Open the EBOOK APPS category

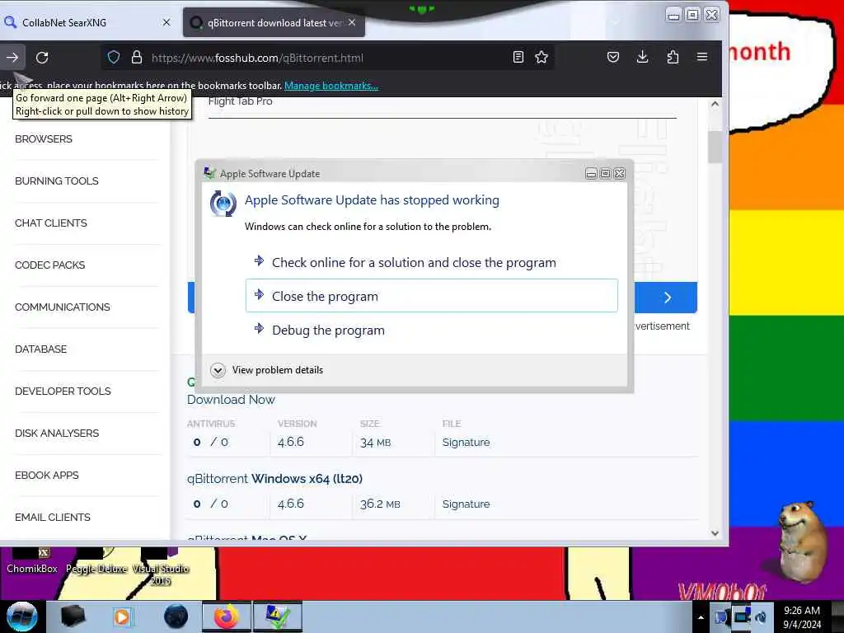tap(47, 475)
